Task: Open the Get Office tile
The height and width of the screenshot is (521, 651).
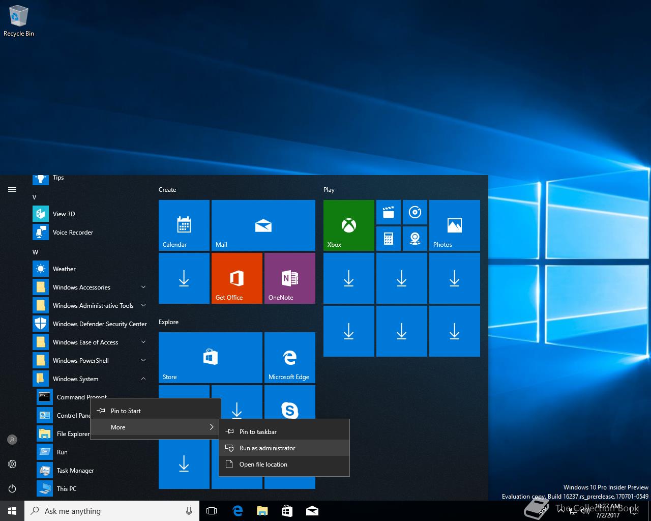Action: point(237,278)
